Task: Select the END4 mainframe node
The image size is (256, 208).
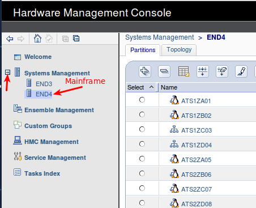Action: tap(44, 94)
